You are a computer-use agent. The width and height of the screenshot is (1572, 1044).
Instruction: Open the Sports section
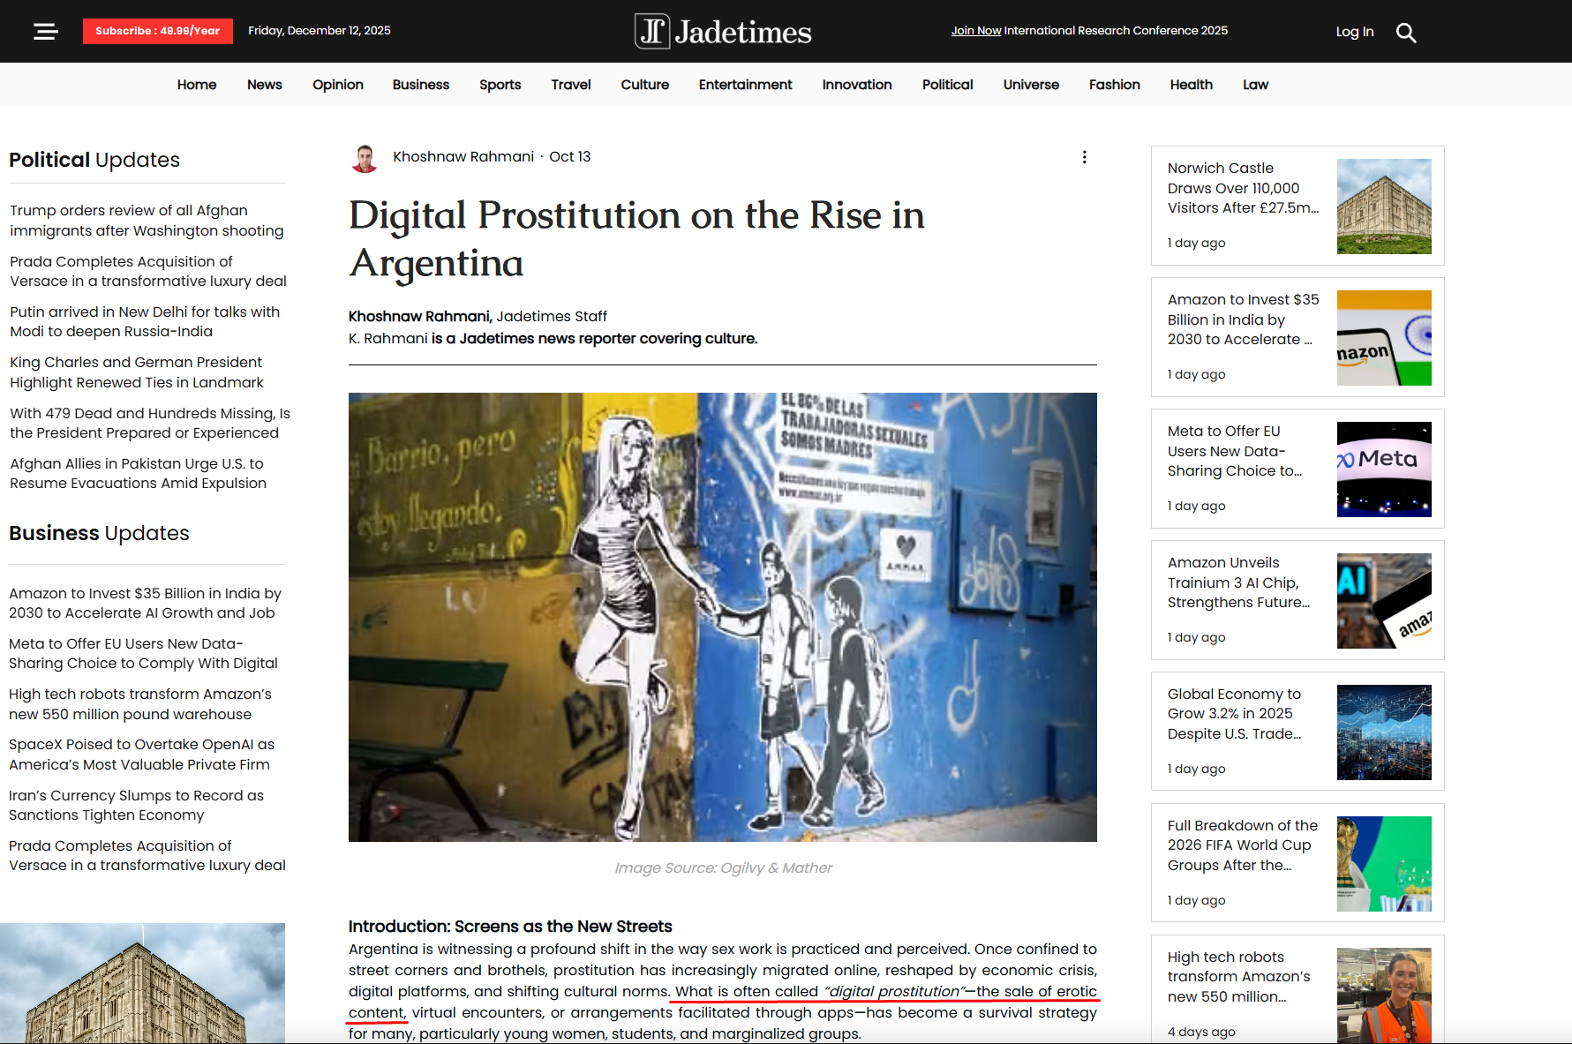click(500, 85)
